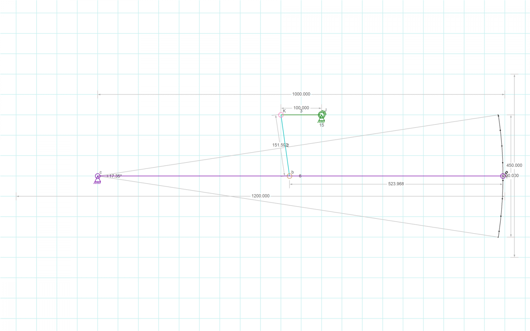Select the grounded motor joint J

(321, 115)
